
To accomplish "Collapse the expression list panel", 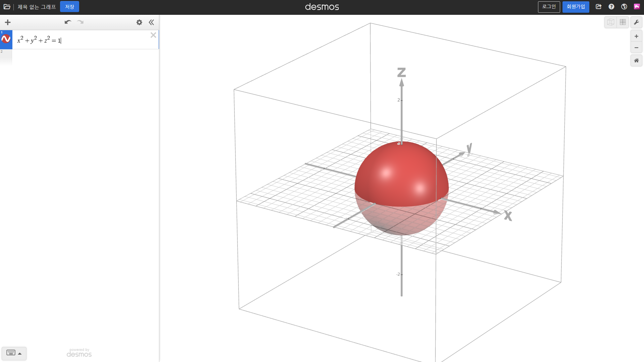I will (151, 22).
